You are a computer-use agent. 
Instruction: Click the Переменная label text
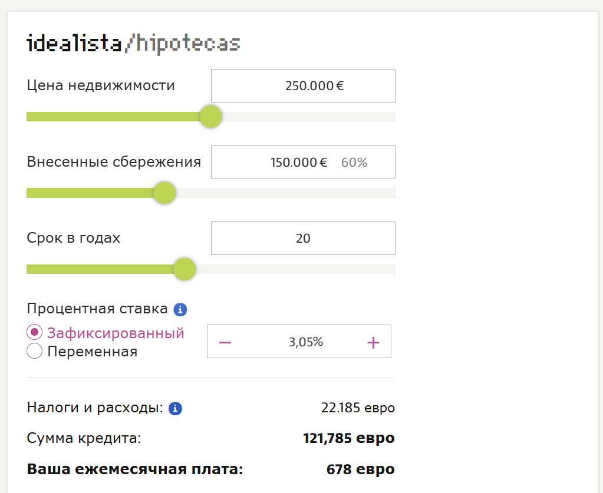point(93,352)
